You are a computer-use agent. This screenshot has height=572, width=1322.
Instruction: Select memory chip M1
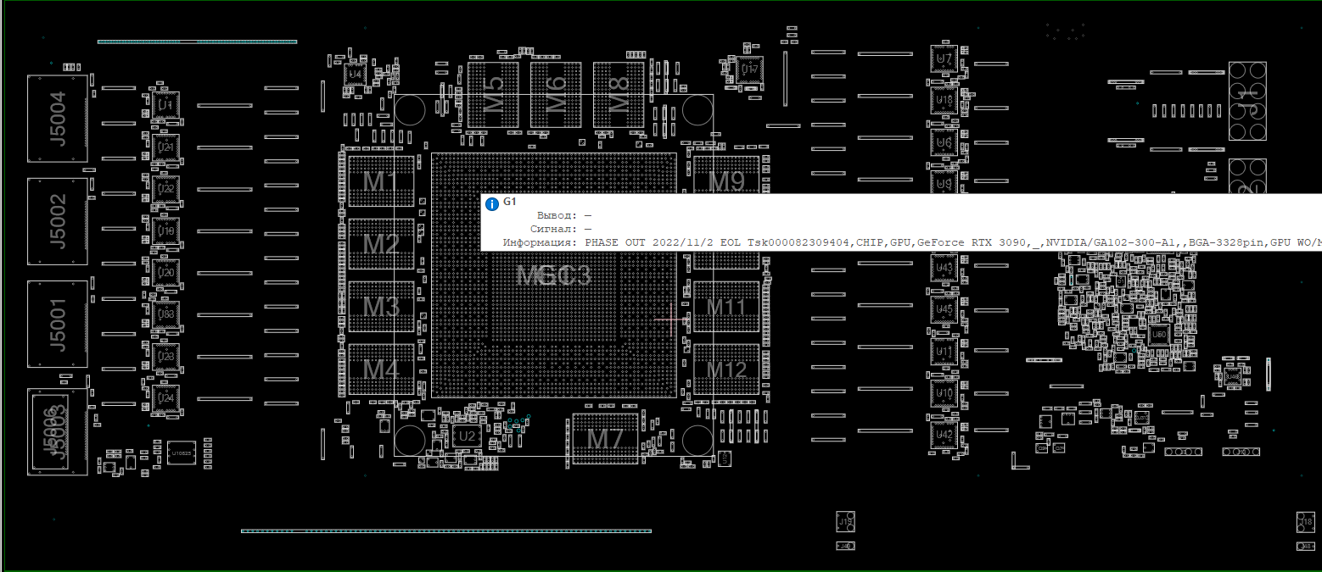pyautogui.click(x=381, y=181)
